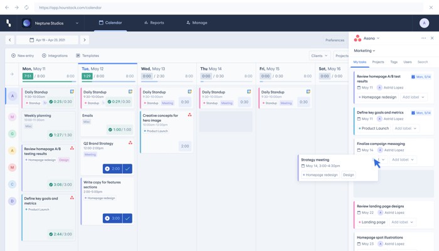
Task: Select My tasks tab in Asana panel
Action: click(x=360, y=62)
